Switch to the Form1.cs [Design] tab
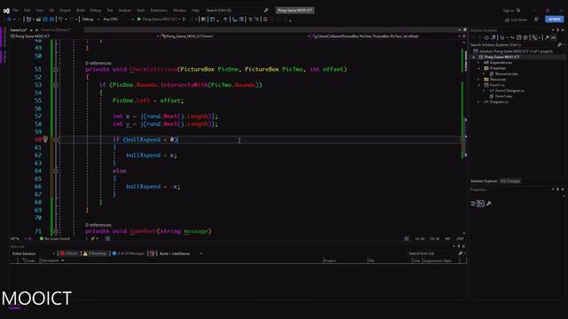 click(x=56, y=30)
